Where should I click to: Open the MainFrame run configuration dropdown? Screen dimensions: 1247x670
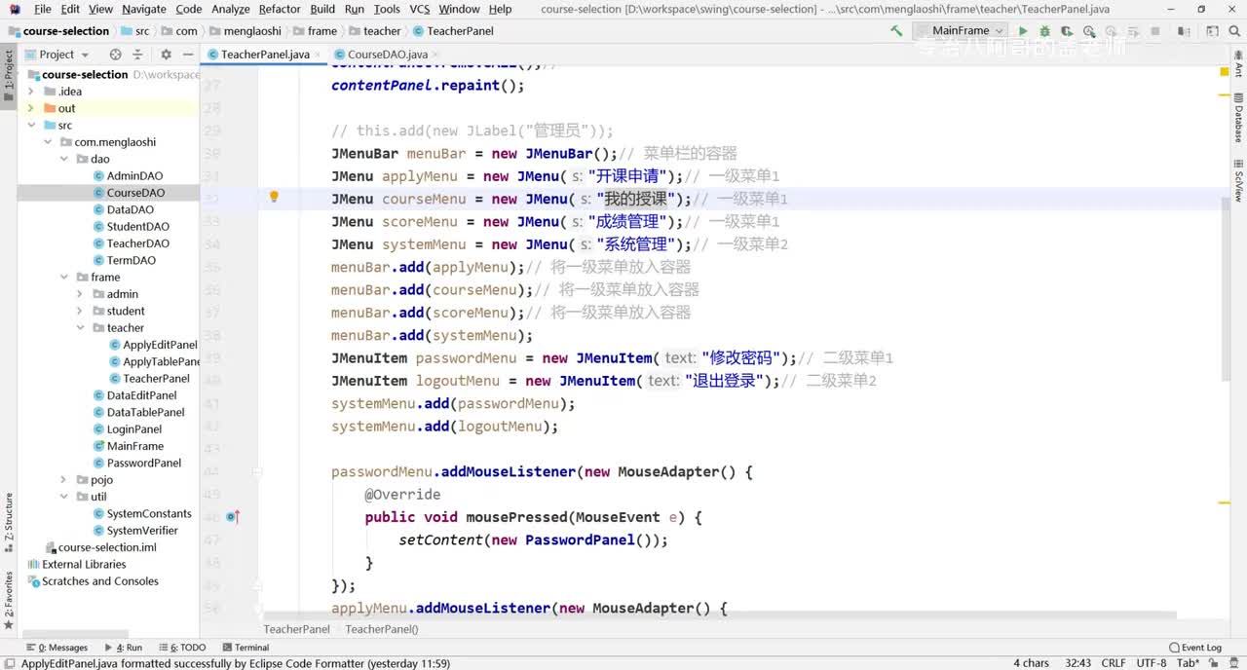tap(962, 31)
